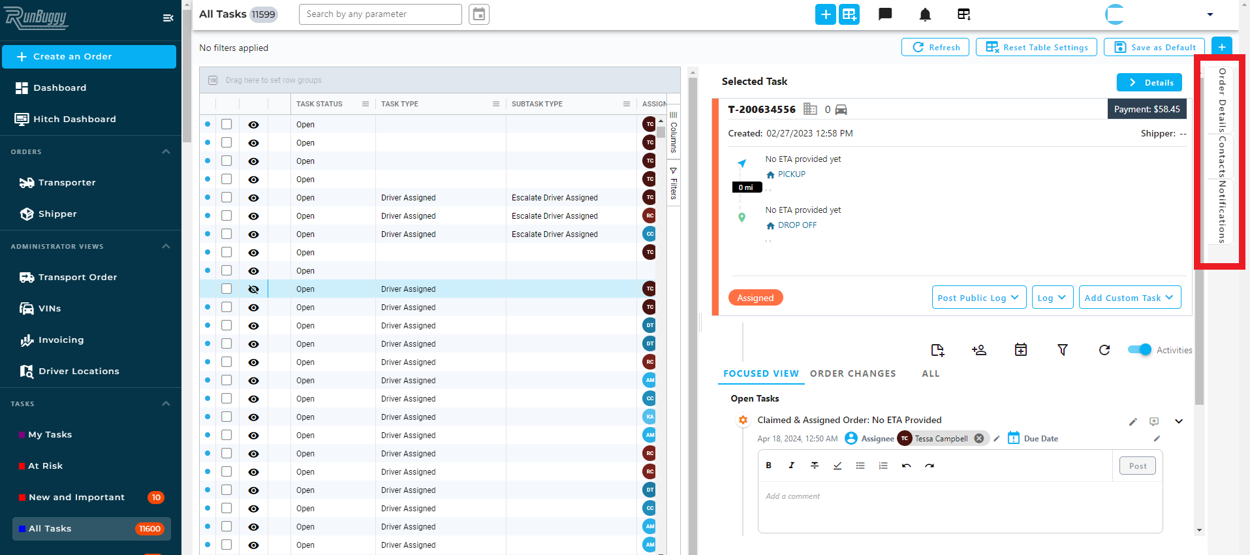This screenshot has height=555, width=1250.
Task: Collapse the ORDERS sidebar section
Action: click(x=166, y=151)
